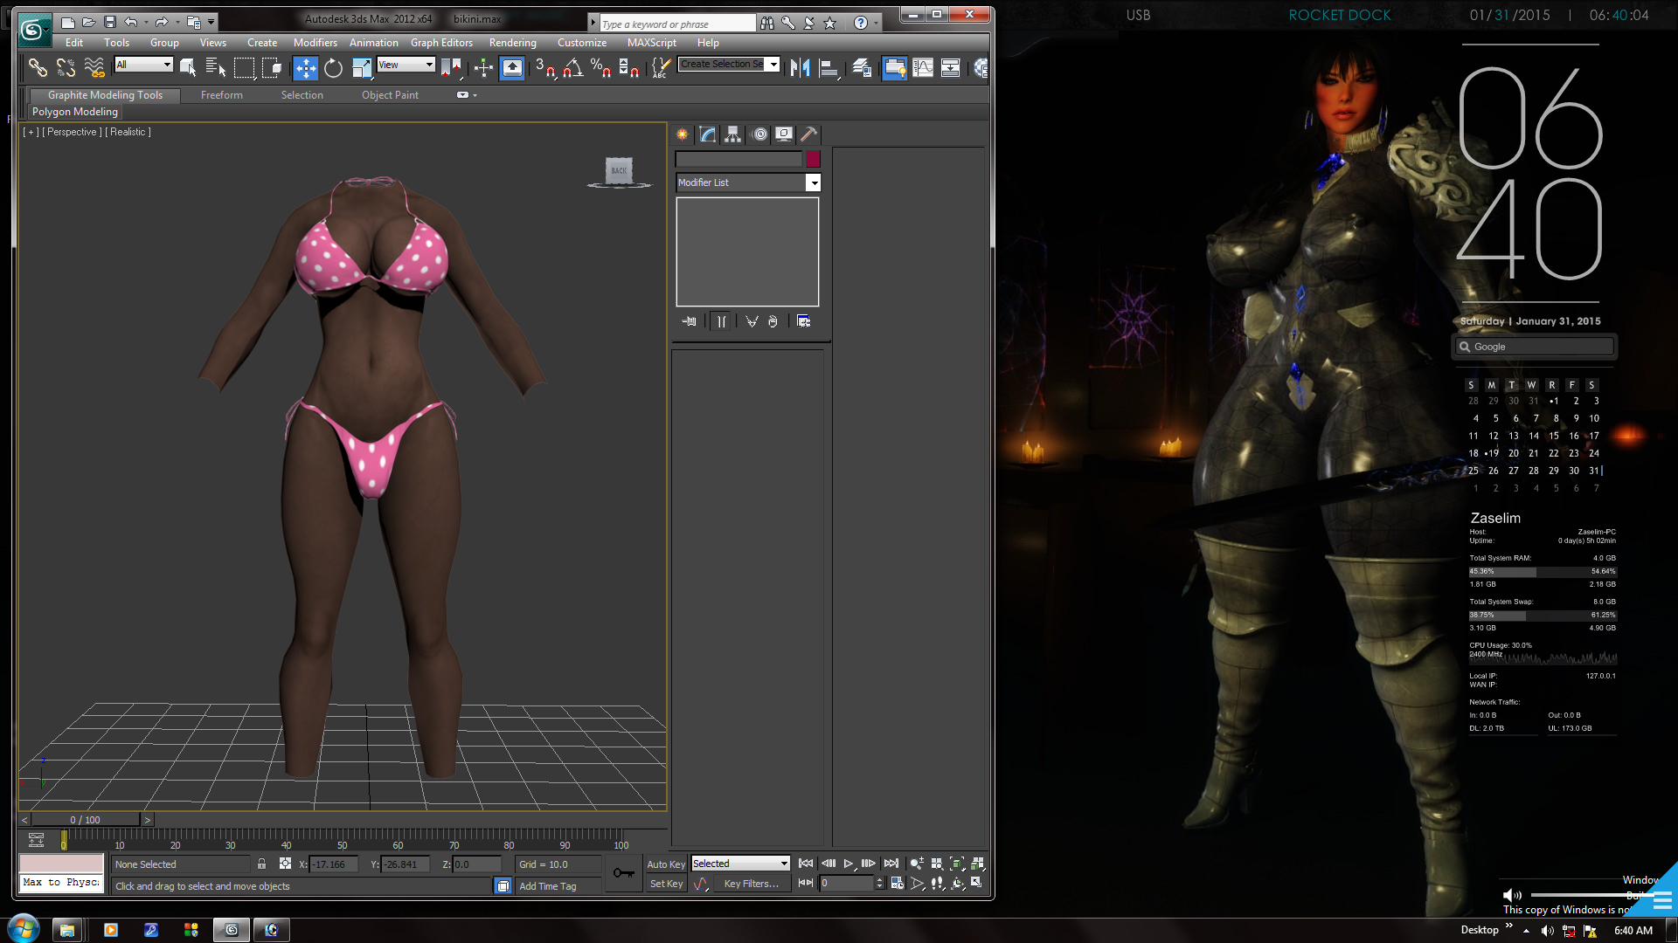
Task: Toggle Selection Lock padlock
Action: tap(261, 864)
